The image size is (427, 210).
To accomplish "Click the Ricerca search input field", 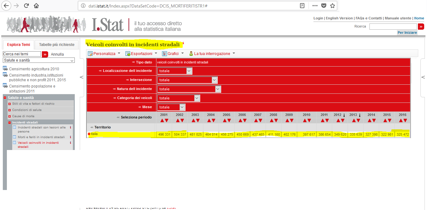I will (393, 27).
